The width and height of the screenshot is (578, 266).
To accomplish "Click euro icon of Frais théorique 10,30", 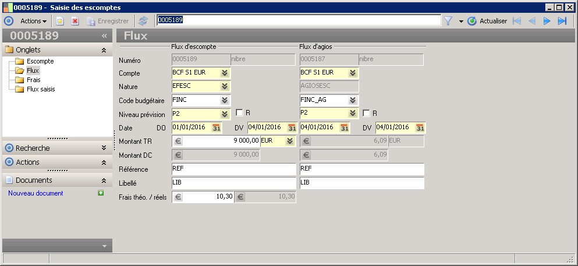I will coord(178,197).
